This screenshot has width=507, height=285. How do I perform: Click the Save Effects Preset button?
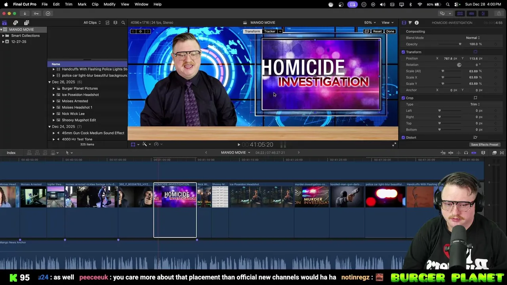pos(484,144)
